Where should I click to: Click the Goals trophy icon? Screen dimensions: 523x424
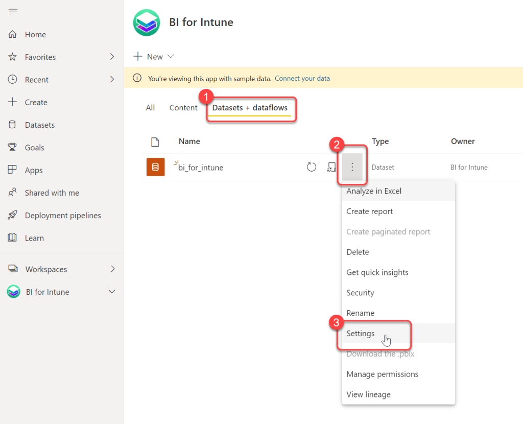13,148
